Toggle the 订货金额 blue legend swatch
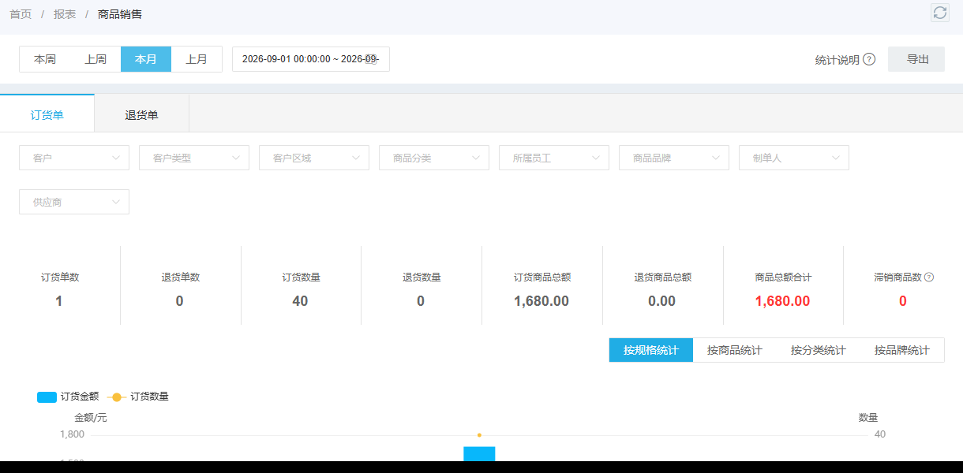The width and height of the screenshot is (963, 473). (47, 397)
